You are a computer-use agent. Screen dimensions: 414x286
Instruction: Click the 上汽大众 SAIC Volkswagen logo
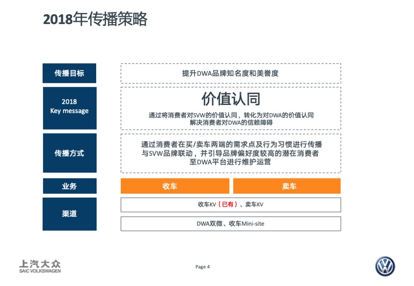tap(41, 265)
